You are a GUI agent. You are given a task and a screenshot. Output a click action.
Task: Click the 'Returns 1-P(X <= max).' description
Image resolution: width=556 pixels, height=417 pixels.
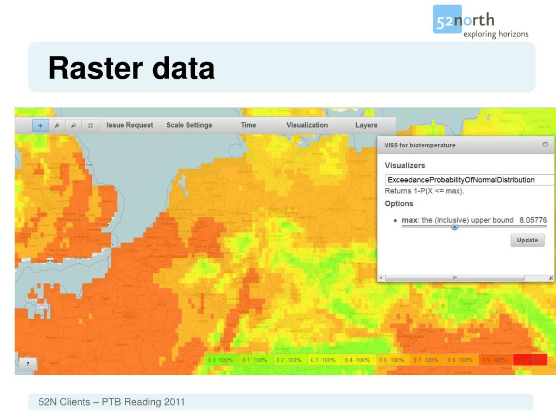tap(424, 191)
